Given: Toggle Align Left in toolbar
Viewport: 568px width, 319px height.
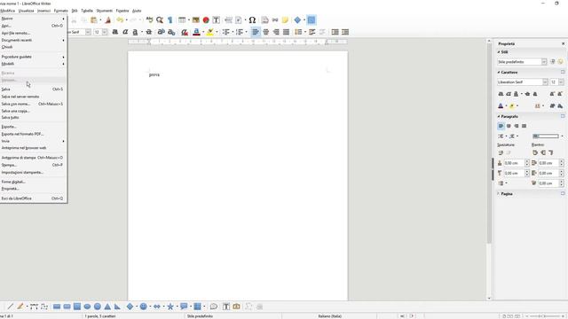Looking at the screenshot, I should tap(256, 32).
